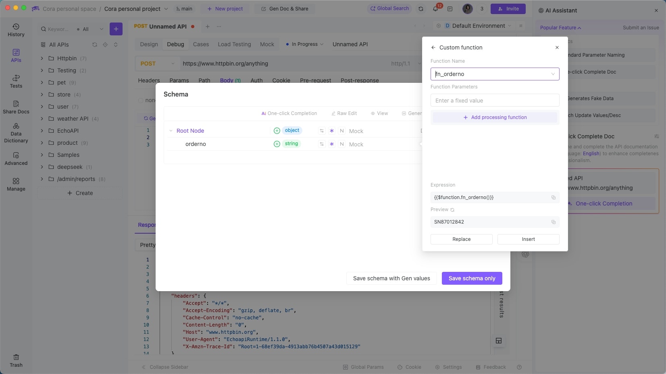Open the Function Name dropdown
Screen dimensions: 666x374
[x=553, y=74]
